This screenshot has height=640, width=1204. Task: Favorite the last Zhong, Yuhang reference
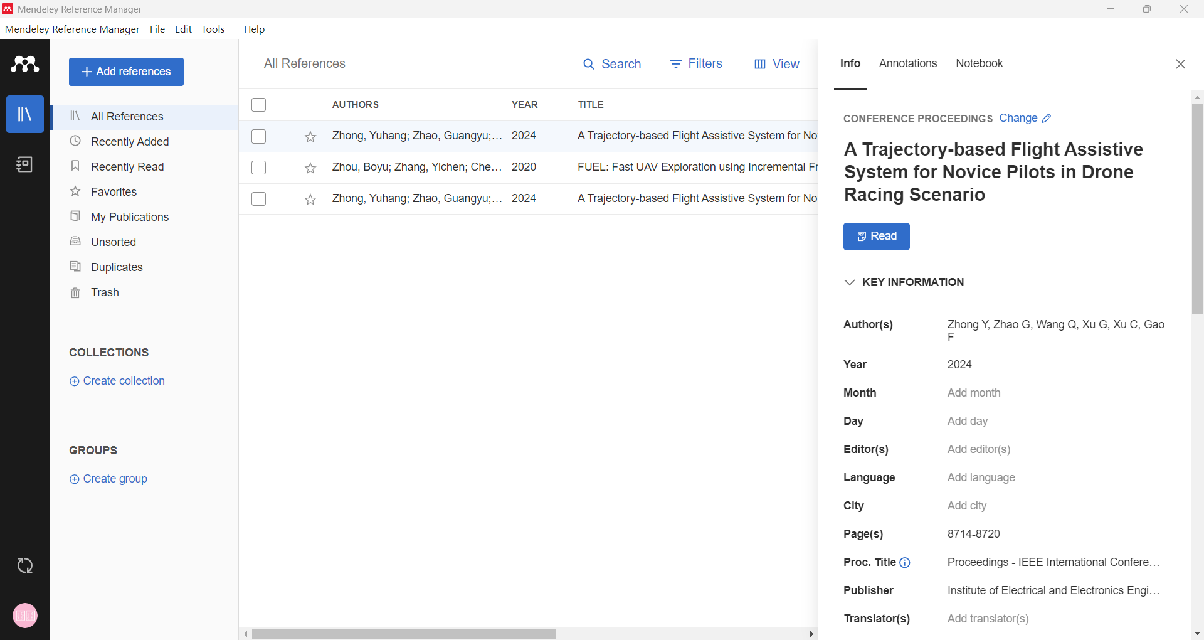(310, 200)
